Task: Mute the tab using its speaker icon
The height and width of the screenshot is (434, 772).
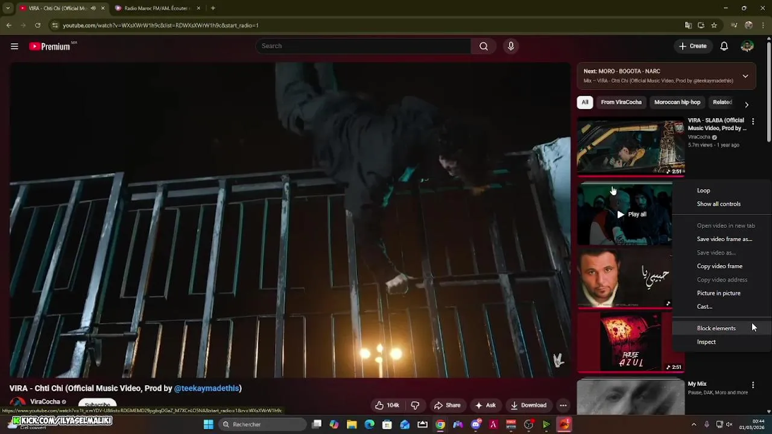Action: pos(93,8)
